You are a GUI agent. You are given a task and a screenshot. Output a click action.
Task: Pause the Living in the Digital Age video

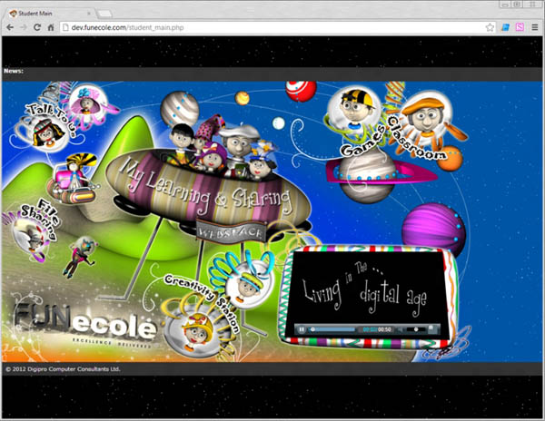(302, 328)
